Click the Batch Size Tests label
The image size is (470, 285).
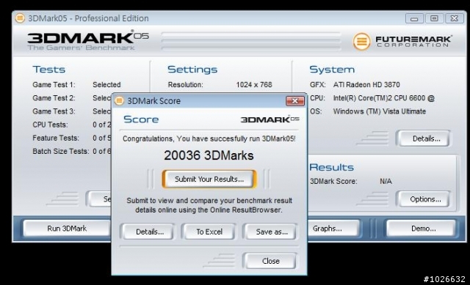[60, 152]
